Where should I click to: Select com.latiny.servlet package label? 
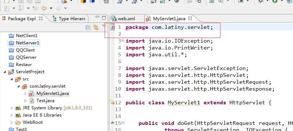click(48, 86)
